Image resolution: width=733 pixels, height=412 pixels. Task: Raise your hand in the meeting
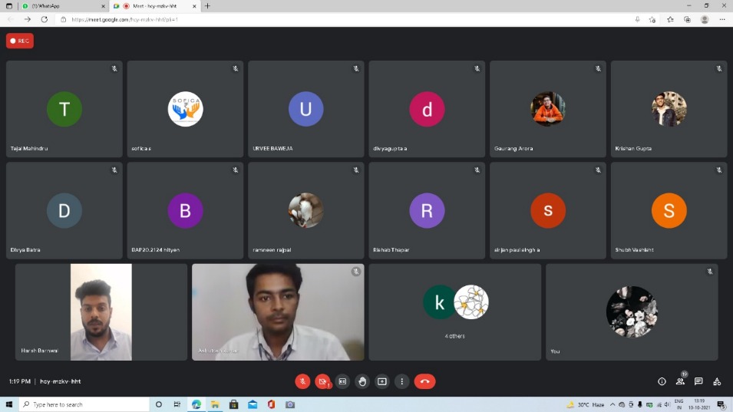(362, 381)
